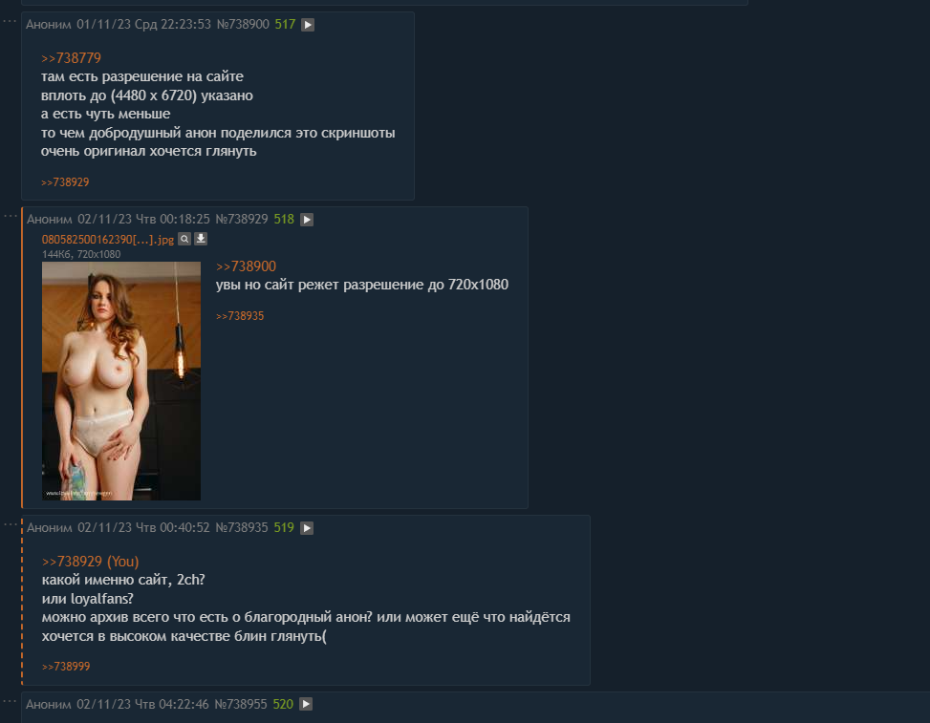The height and width of the screenshot is (723, 930).
Task: Open the three-dots menu beside post 738900
Action: [10, 21]
